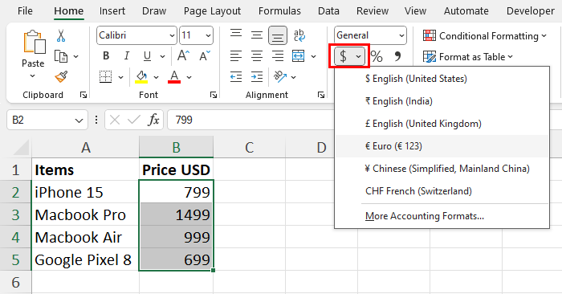Click the Wrap Text icon

point(299,35)
